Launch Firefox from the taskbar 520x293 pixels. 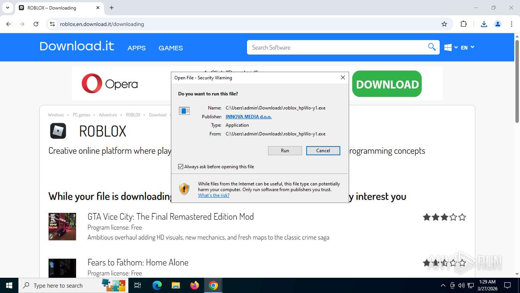[195, 285]
